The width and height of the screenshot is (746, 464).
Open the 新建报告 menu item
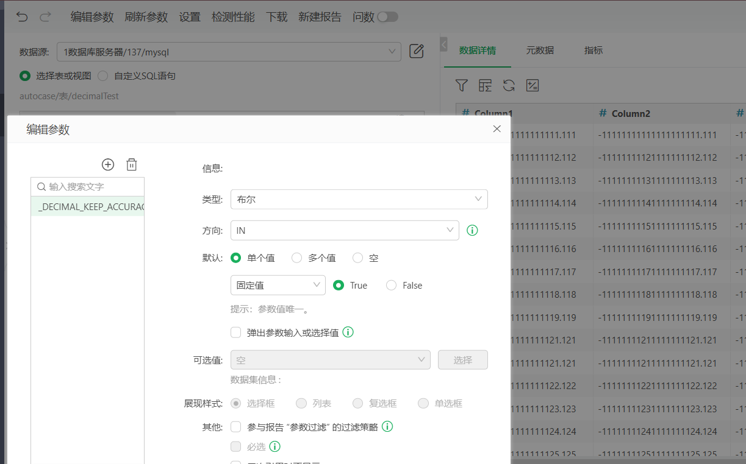(320, 17)
